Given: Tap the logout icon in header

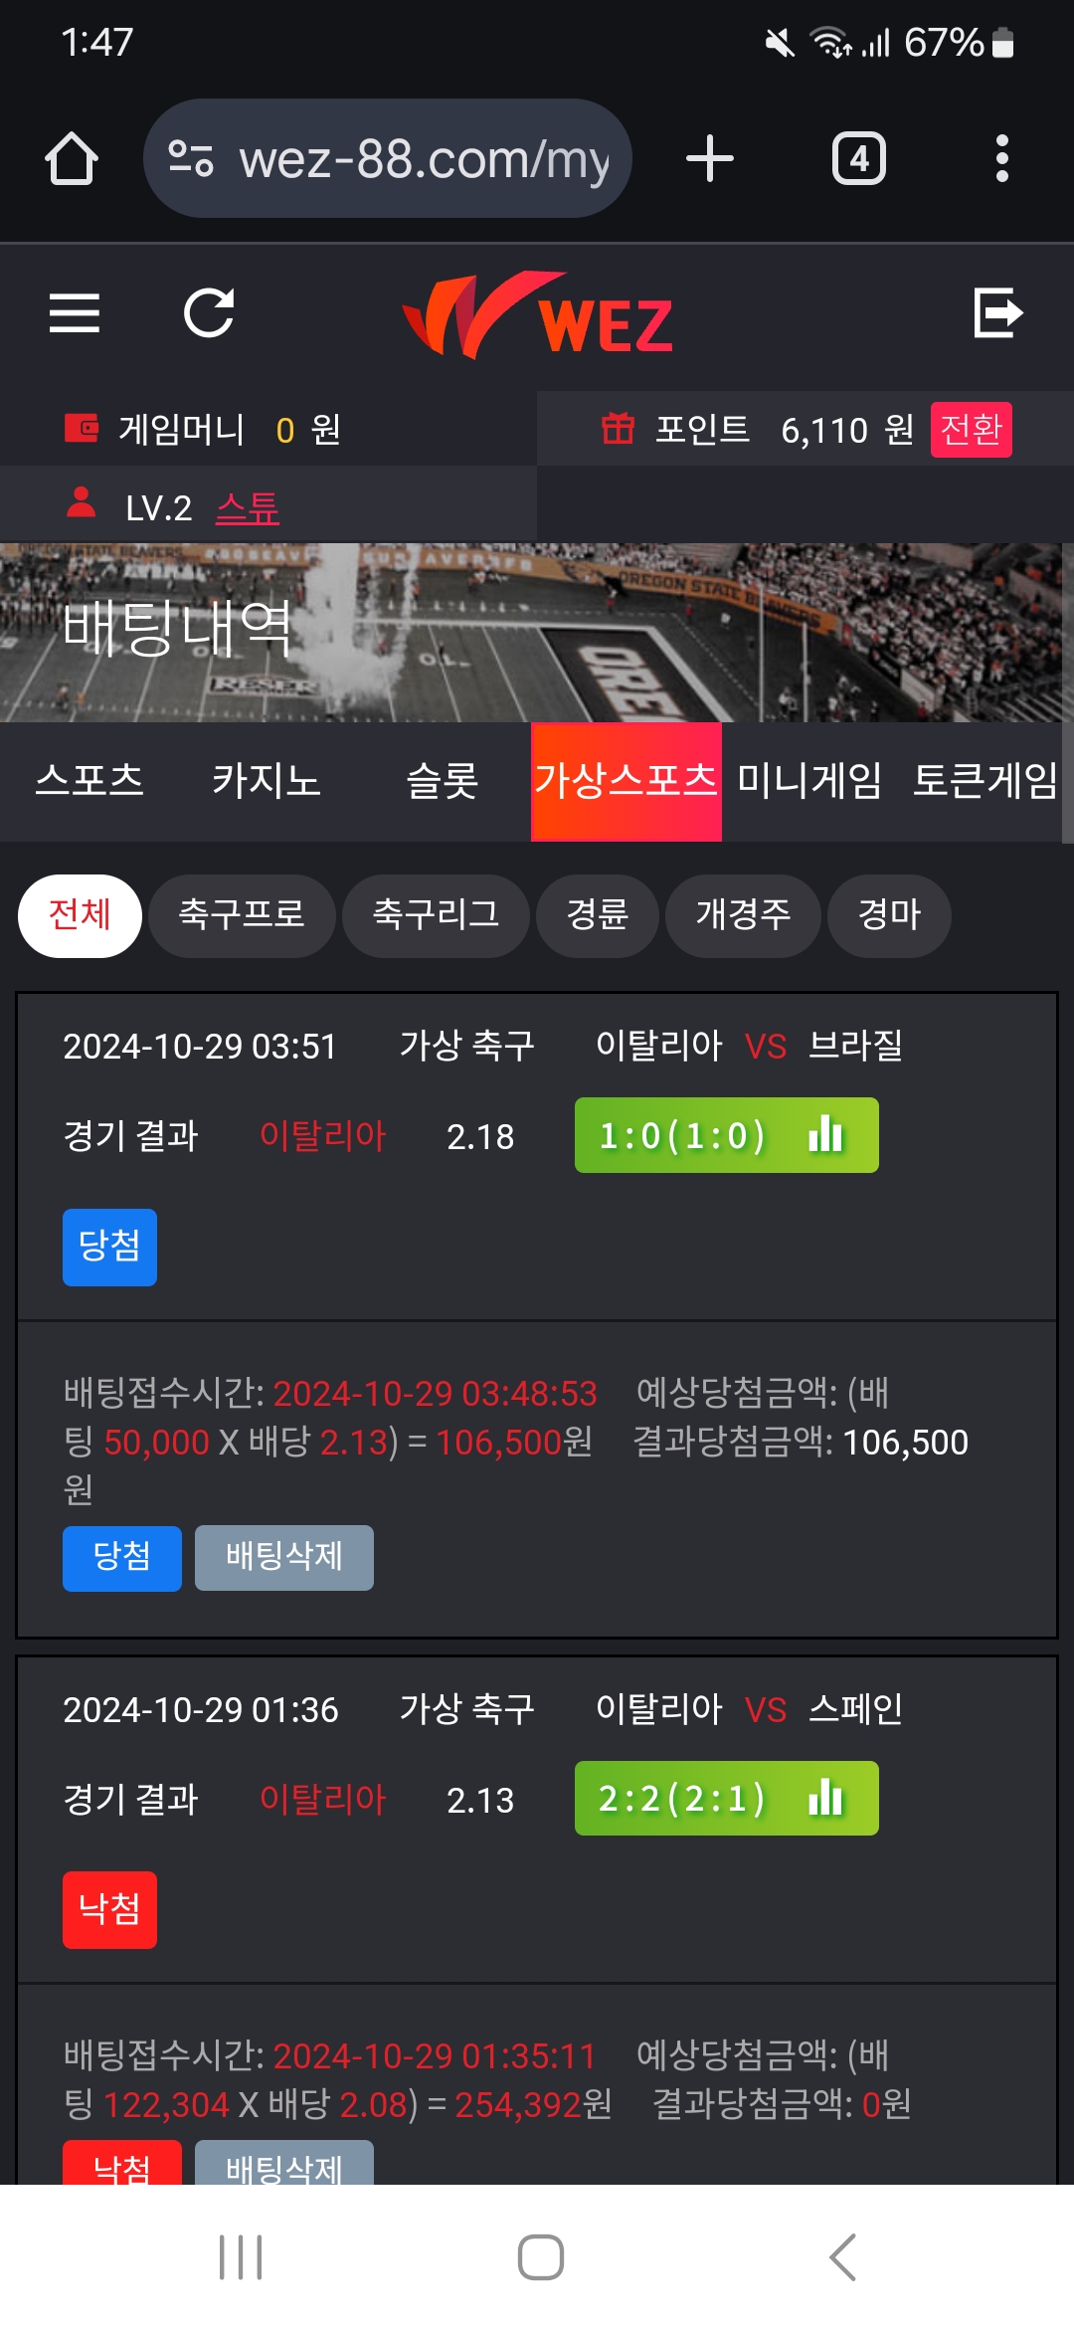Looking at the screenshot, I should click(x=998, y=313).
